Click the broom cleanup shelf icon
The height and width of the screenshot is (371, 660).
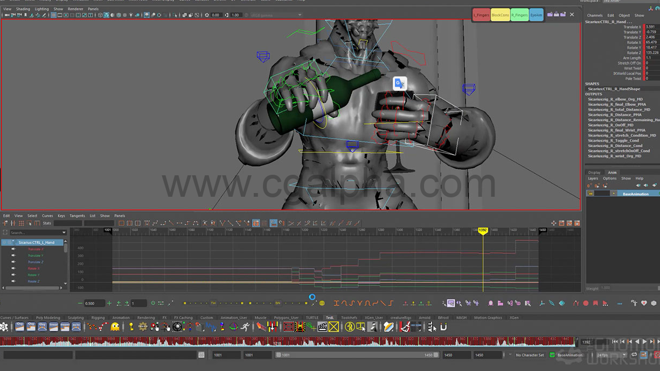tap(405, 327)
